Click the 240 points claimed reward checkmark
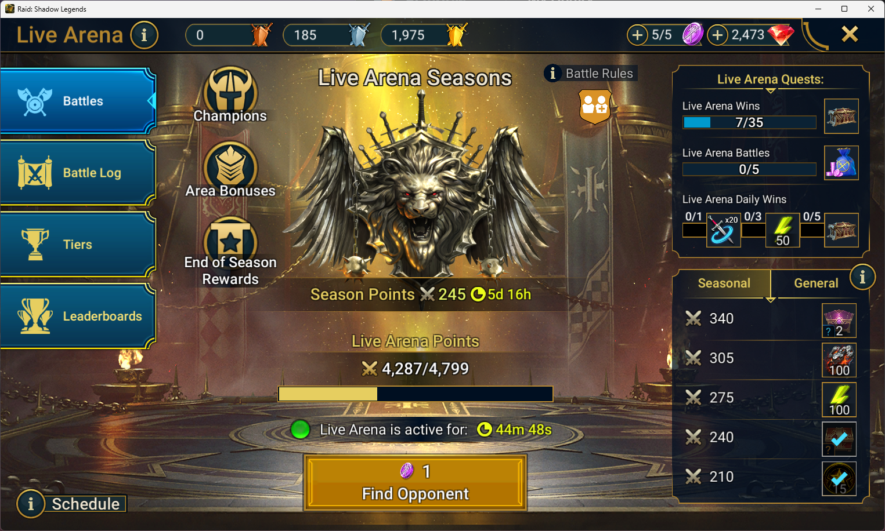 [x=839, y=439]
